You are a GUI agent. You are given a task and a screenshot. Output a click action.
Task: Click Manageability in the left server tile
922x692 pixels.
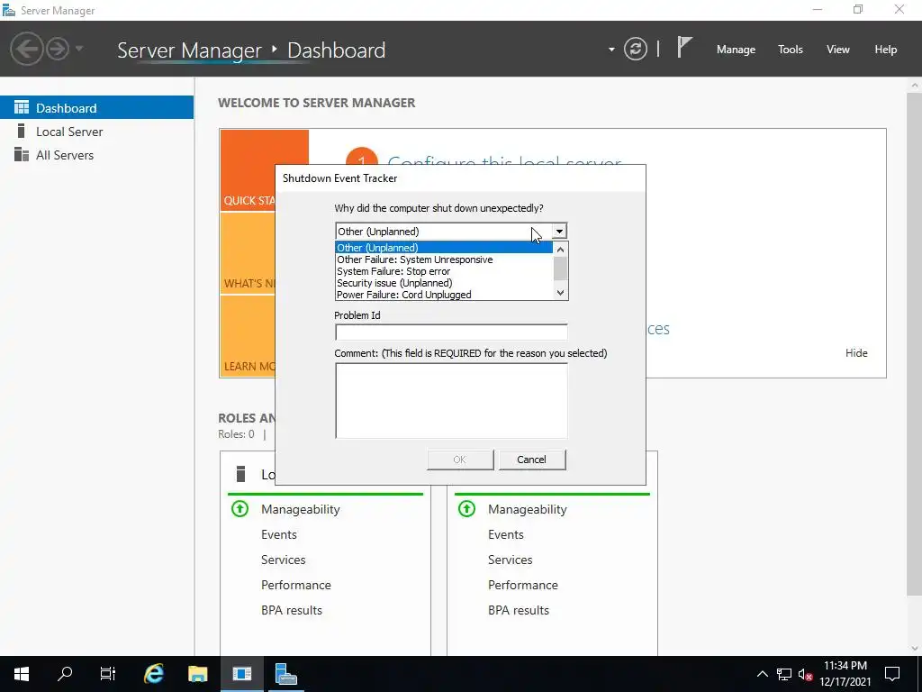pos(301,510)
